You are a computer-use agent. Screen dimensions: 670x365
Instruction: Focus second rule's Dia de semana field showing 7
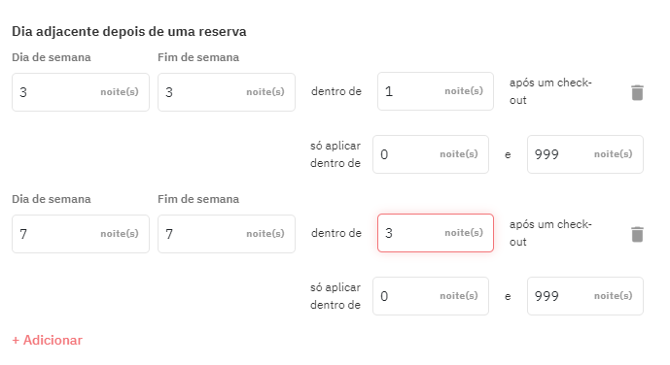point(81,234)
